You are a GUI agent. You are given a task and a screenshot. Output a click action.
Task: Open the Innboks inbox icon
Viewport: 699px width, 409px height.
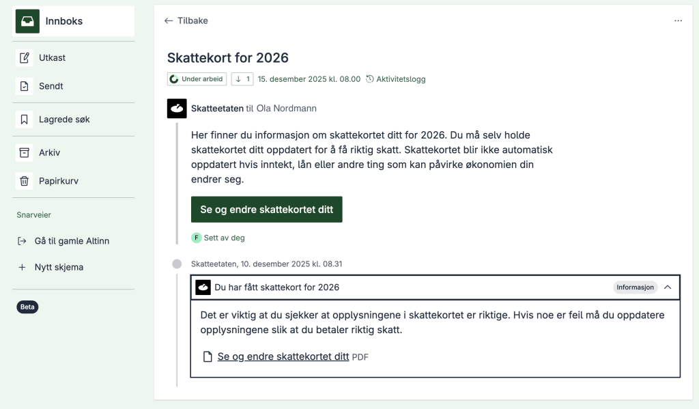tap(26, 21)
